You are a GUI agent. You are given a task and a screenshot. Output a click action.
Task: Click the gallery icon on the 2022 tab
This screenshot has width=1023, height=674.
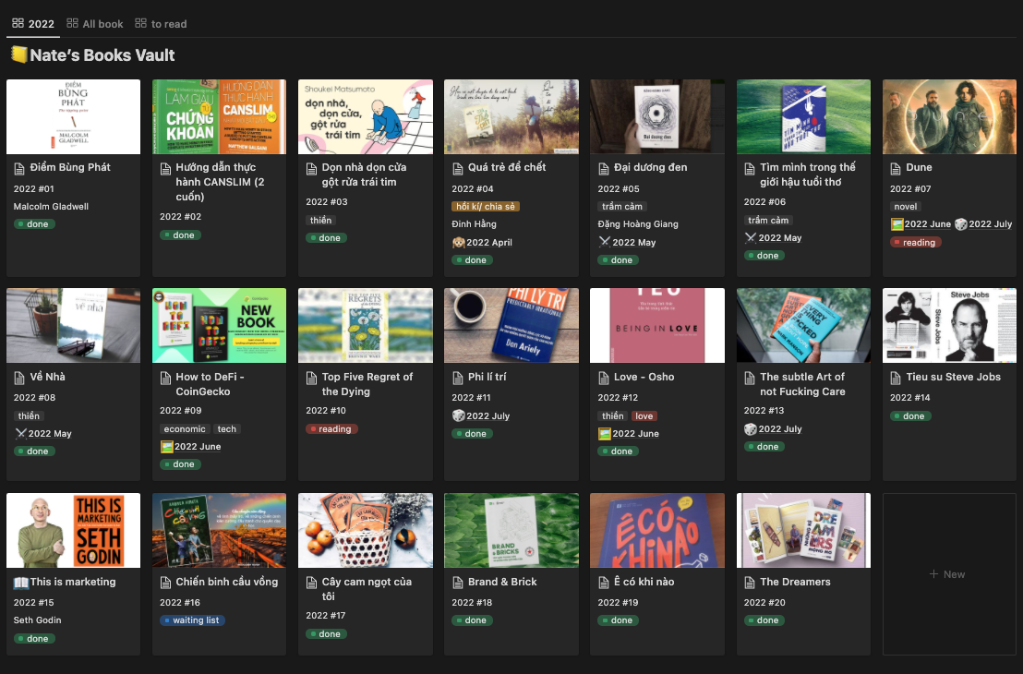pos(18,24)
